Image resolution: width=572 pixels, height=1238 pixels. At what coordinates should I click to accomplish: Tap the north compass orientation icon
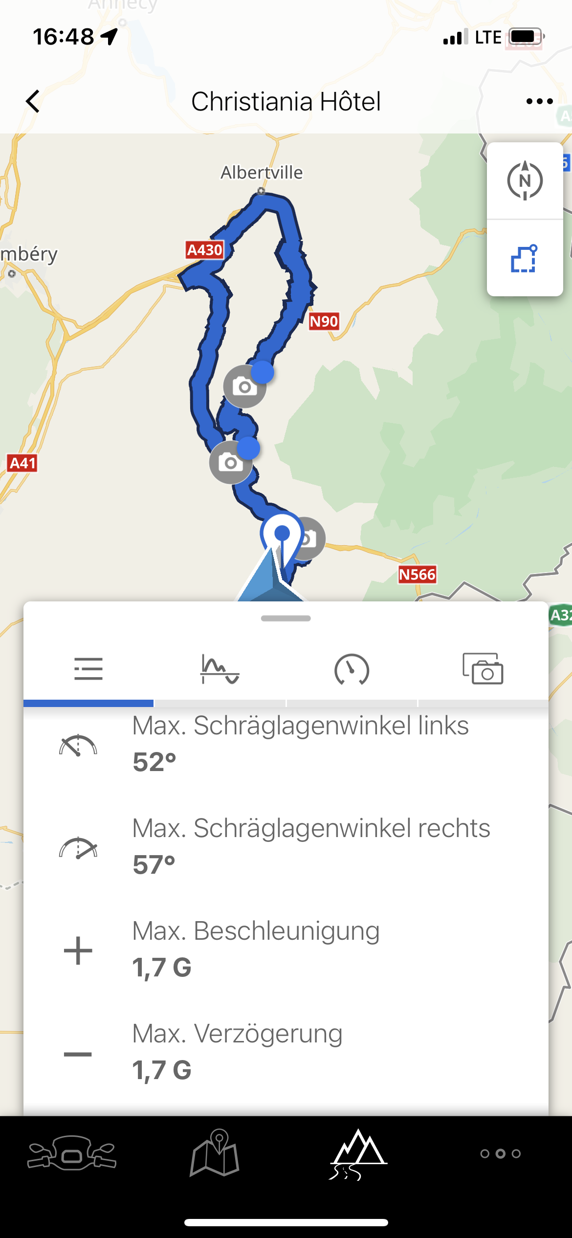[525, 180]
